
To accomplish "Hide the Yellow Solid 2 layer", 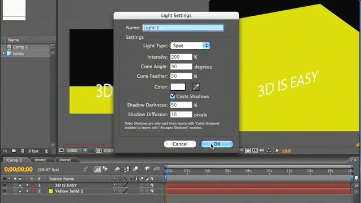I will click(5, 191).
